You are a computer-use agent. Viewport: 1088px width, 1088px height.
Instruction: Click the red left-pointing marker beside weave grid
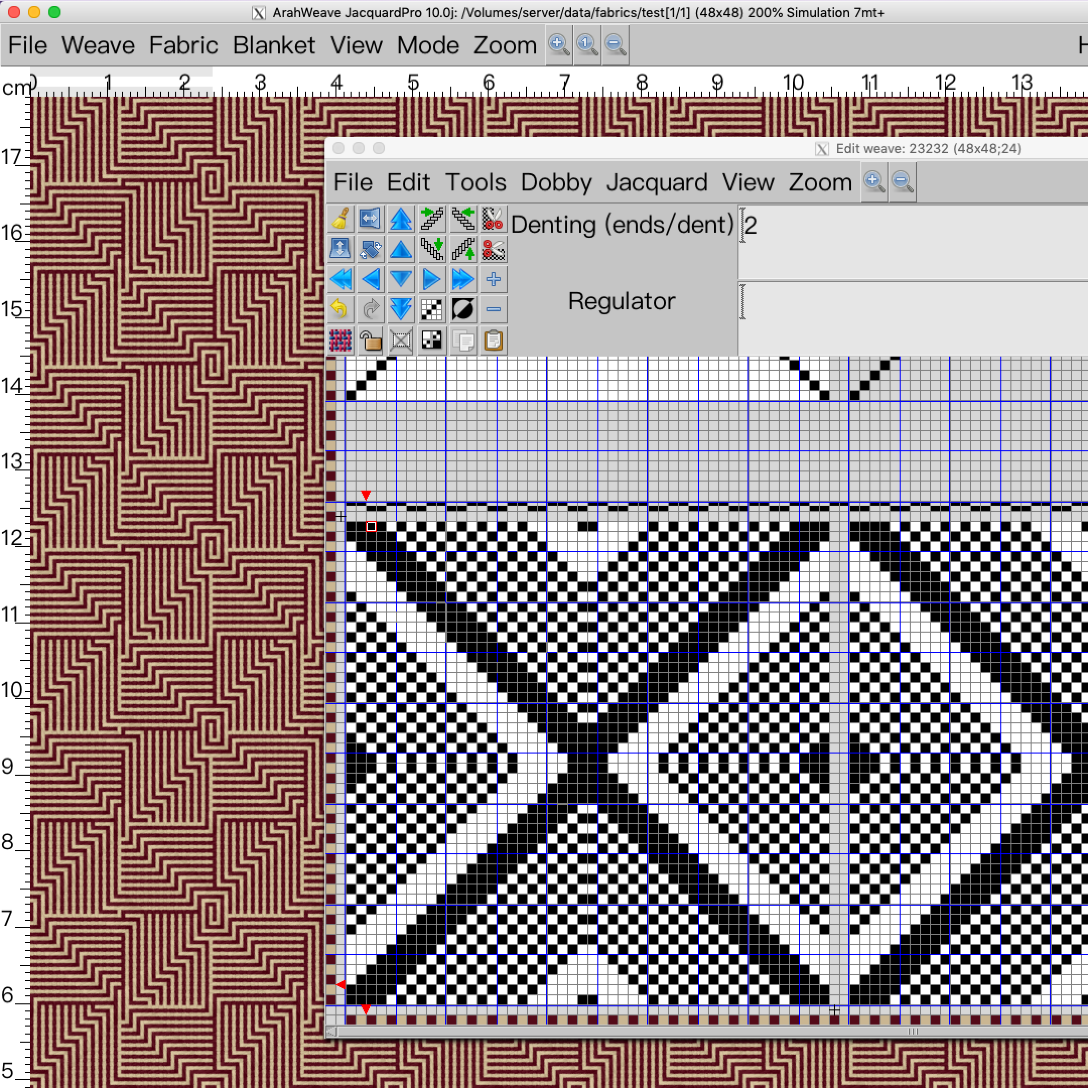[341, 985]
